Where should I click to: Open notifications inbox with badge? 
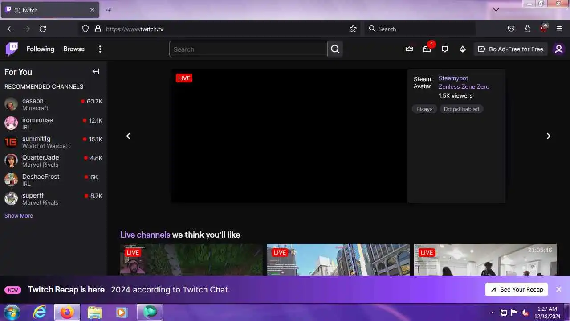point(427,49)
